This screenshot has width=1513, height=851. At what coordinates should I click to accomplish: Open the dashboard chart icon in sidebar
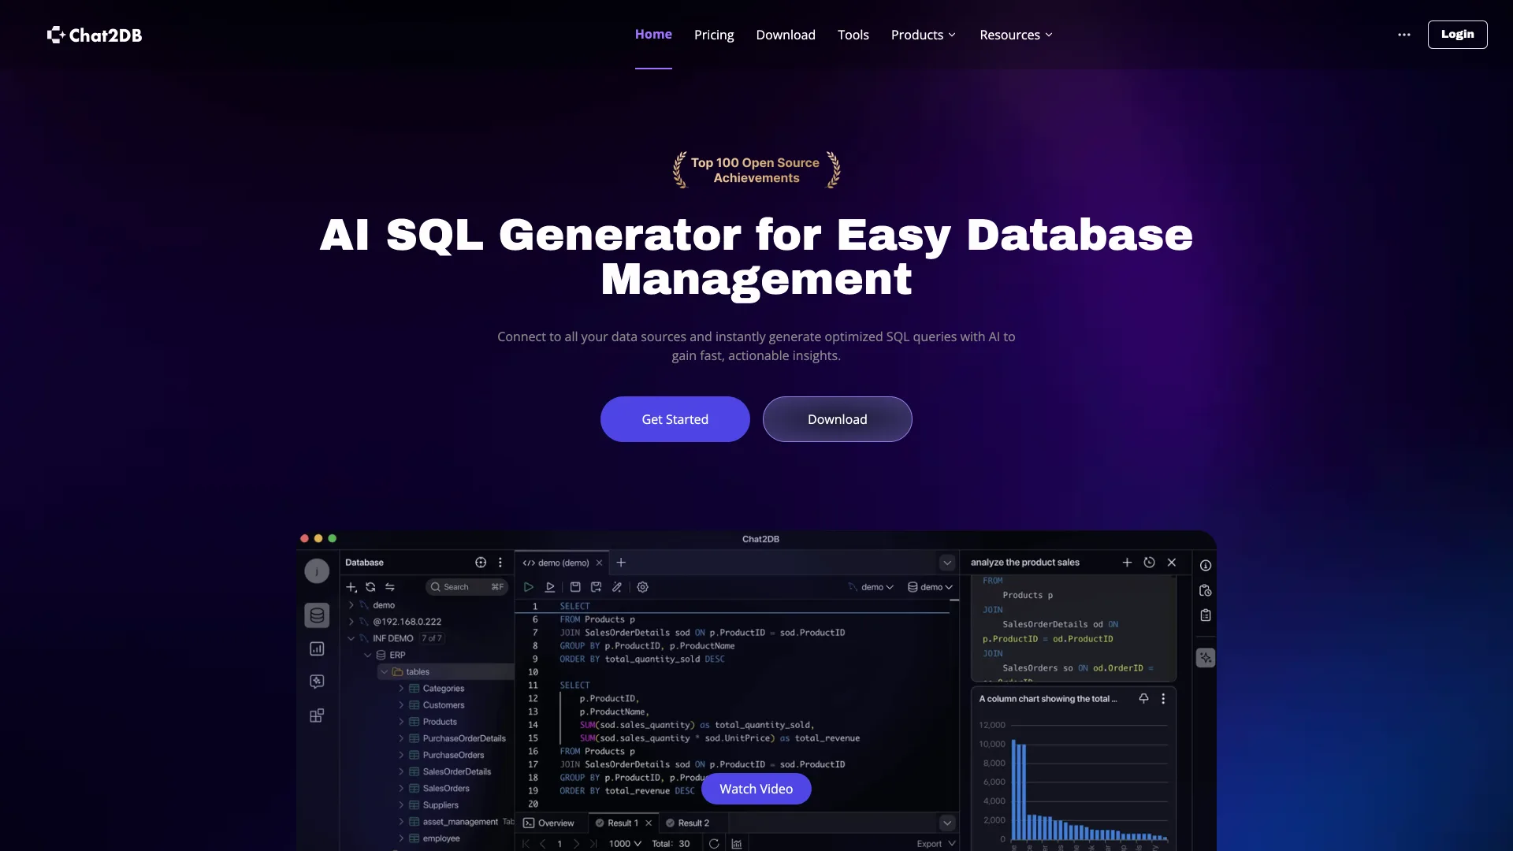[x=317, y=648]
